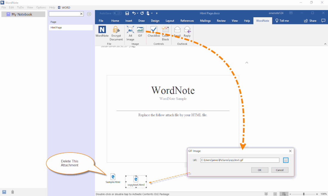Click OK in the GIF Image dialog
Image resolution: width=328 pixels, height=196 pixels.
(260, 170)
